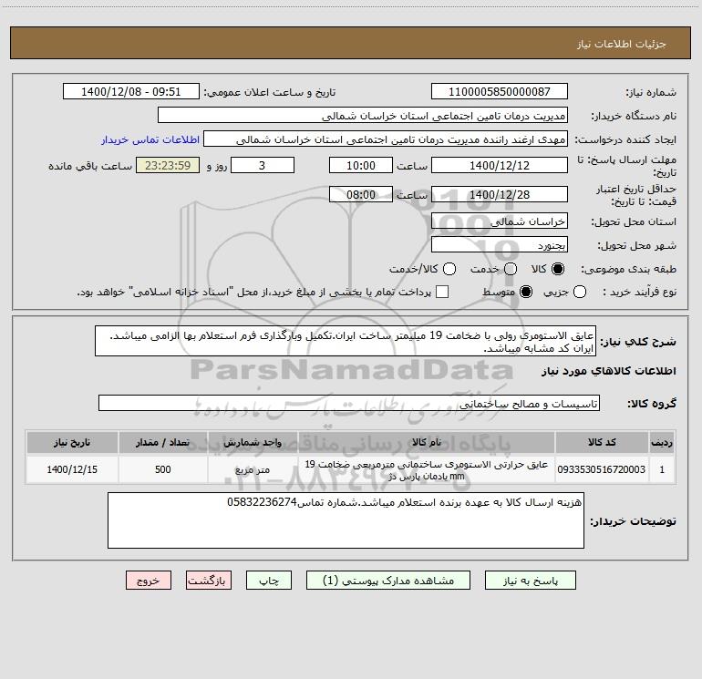Viewport: 702px width, 679px height.
Task: Click the شماره نیاز field 1100005850000087
Action: pos(500,91)
